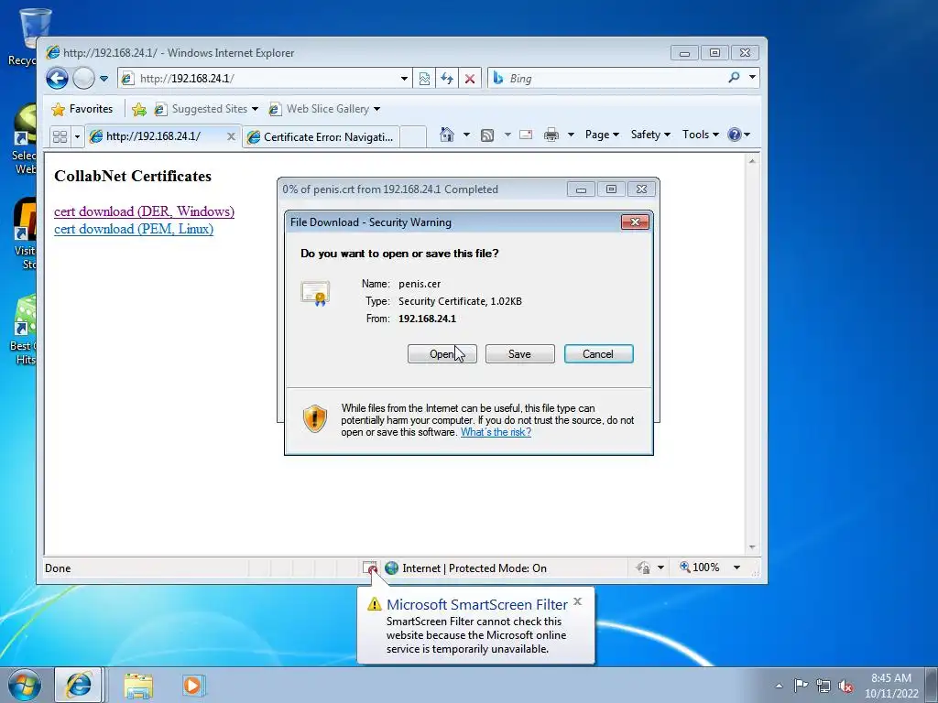Click the Quick Tabs grid icon

click(x=60, y=136)
